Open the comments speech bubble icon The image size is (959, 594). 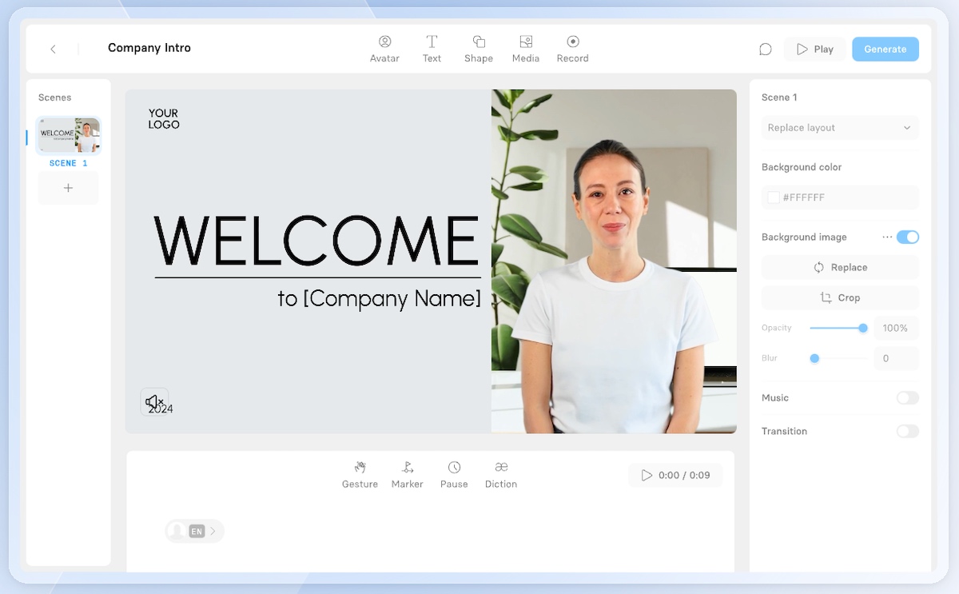[766, 49]
